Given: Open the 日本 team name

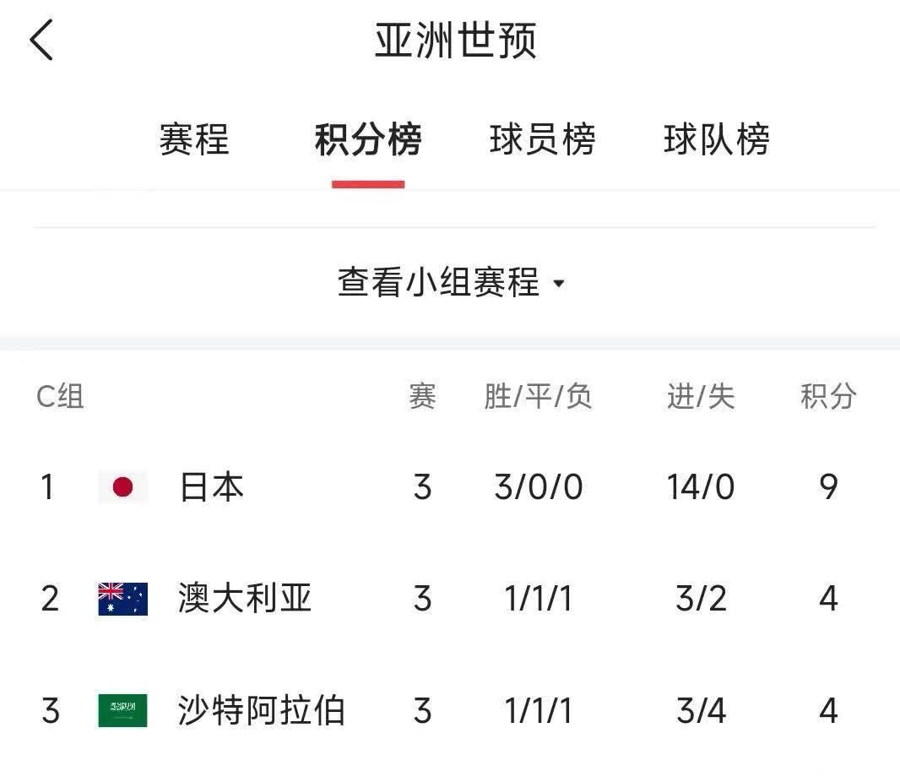Looking at the screenshot, I should coord(212,487).
